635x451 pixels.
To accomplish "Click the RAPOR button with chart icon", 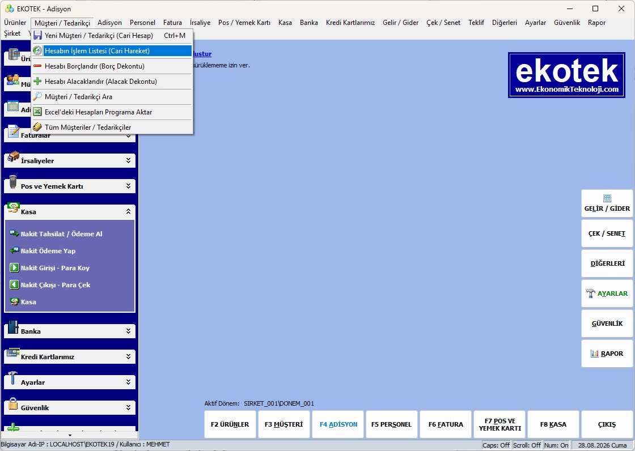I will coord(607,354).
